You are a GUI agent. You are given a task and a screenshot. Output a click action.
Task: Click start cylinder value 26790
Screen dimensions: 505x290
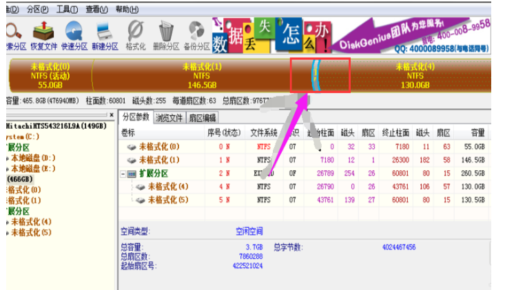tap(325, 187)
